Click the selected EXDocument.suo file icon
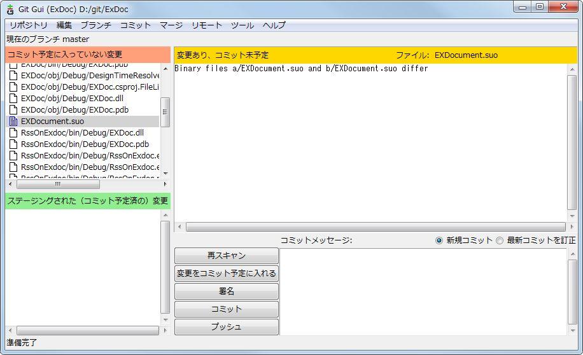 (x=13, y=122)
